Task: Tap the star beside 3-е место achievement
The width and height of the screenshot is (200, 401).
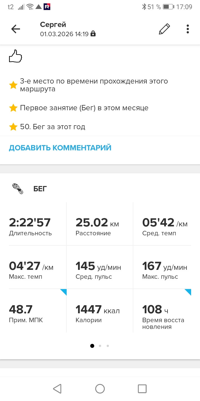Action: (13, 85)
